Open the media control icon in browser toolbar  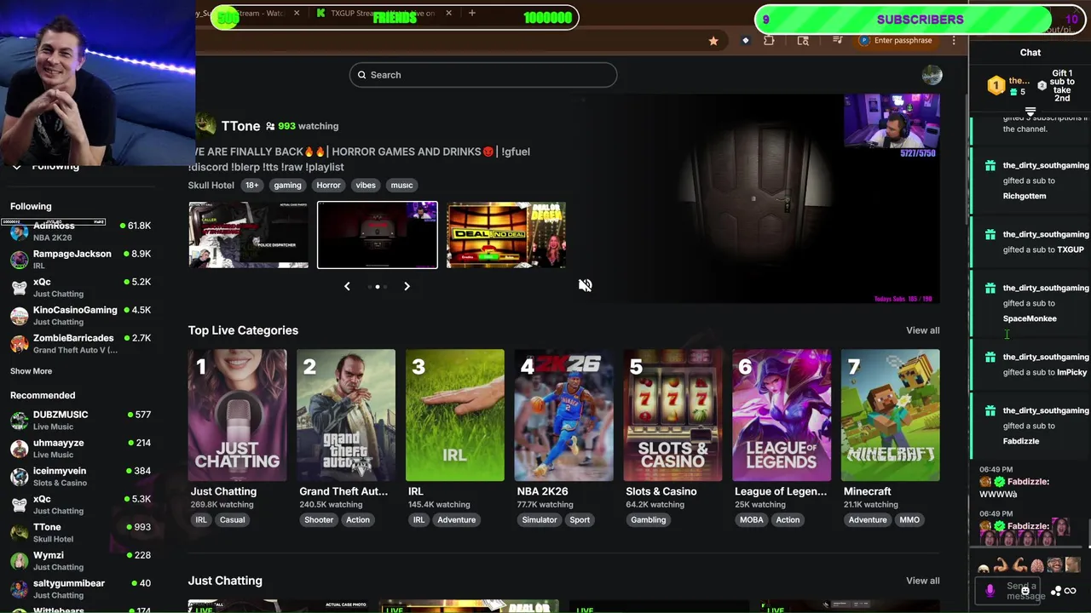pos(837,41)
